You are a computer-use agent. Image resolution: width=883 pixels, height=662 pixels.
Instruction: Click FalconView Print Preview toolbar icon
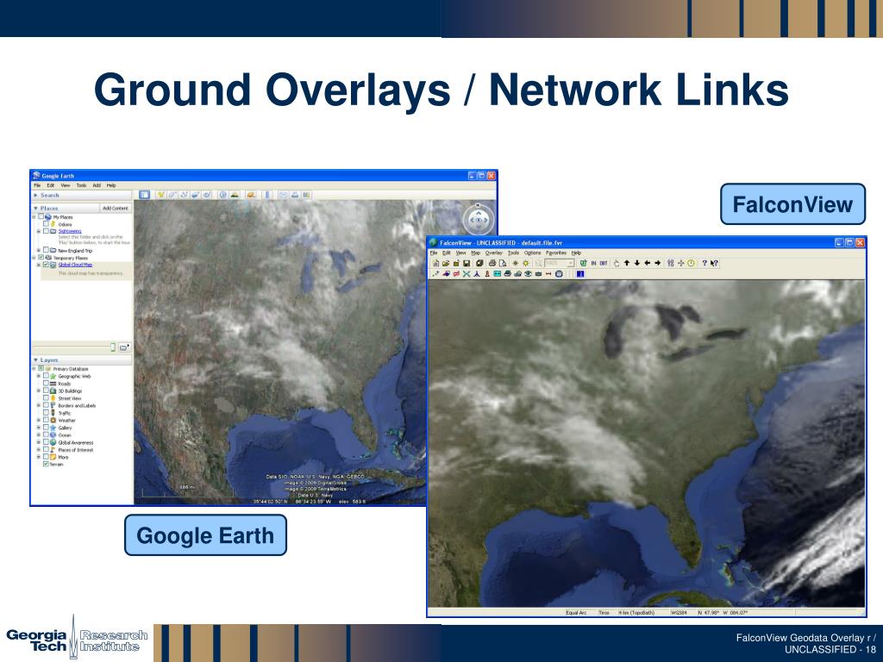503,263
